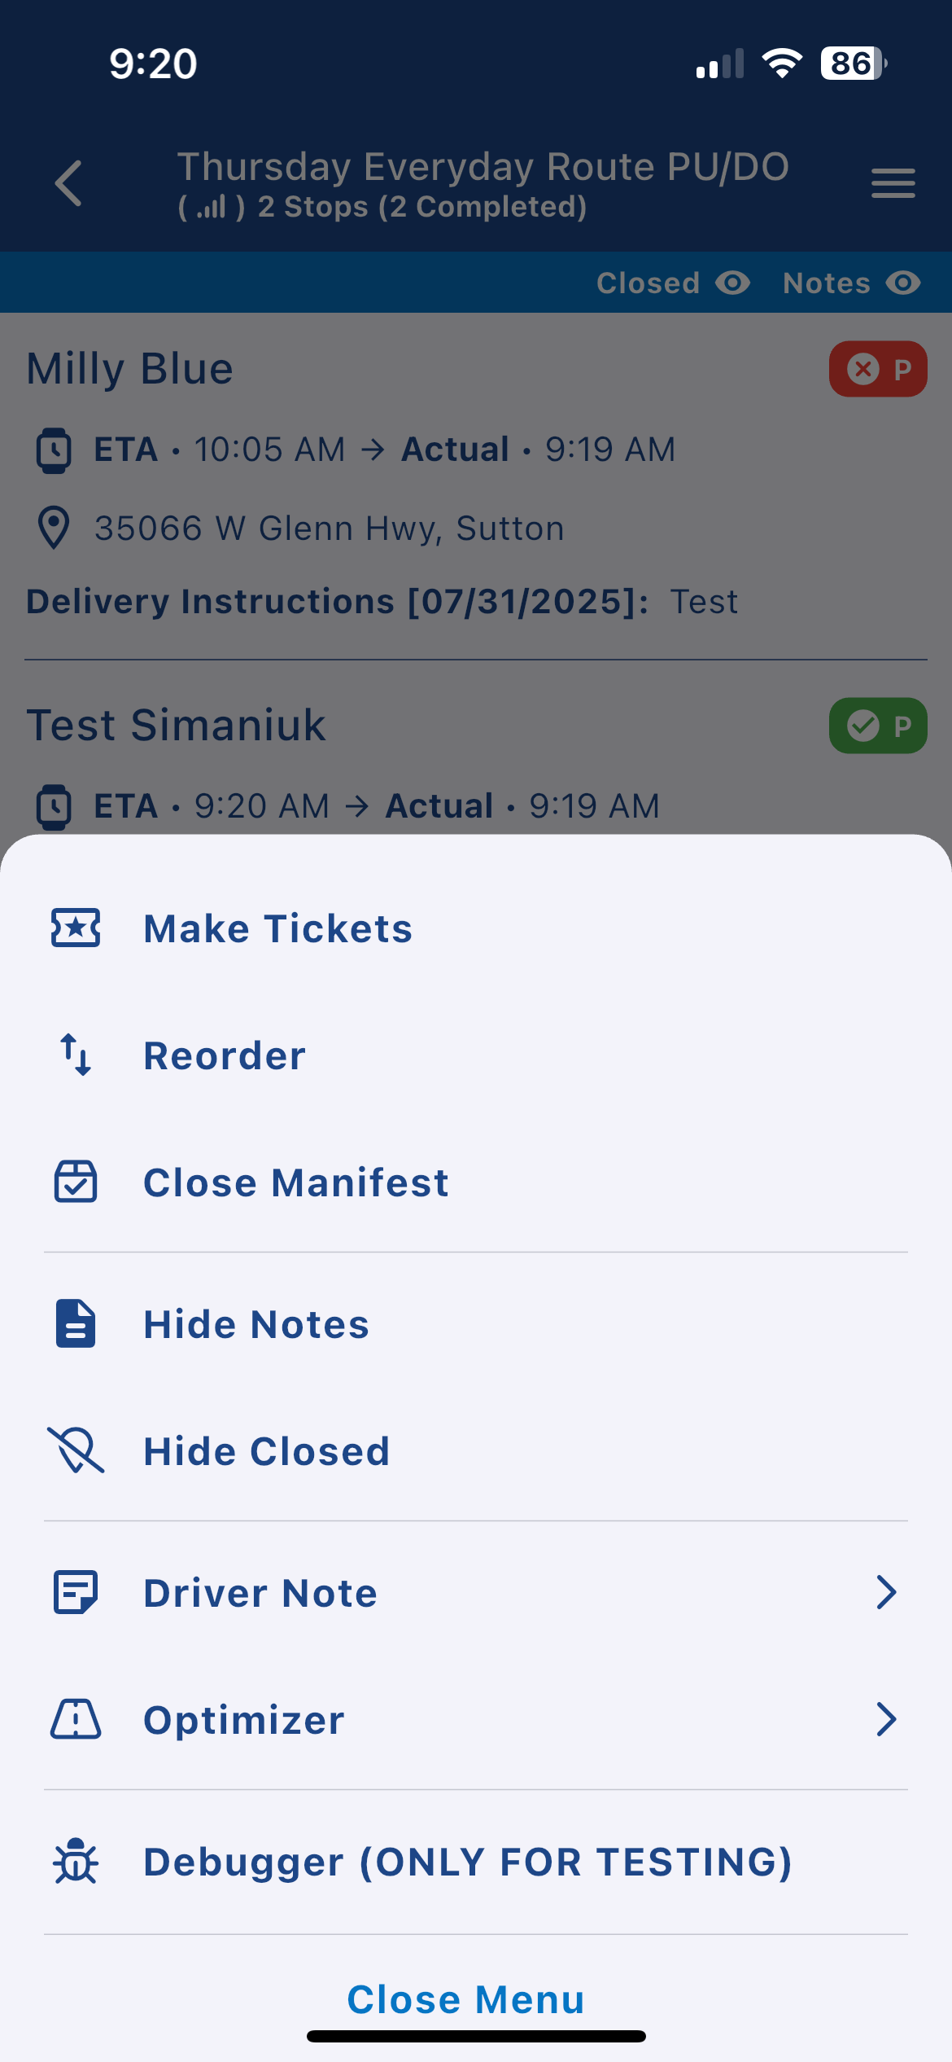This screenshot has height=2062, width=952.
Task: Tap the Reorder arrows icon
Action: point(76,1055)
